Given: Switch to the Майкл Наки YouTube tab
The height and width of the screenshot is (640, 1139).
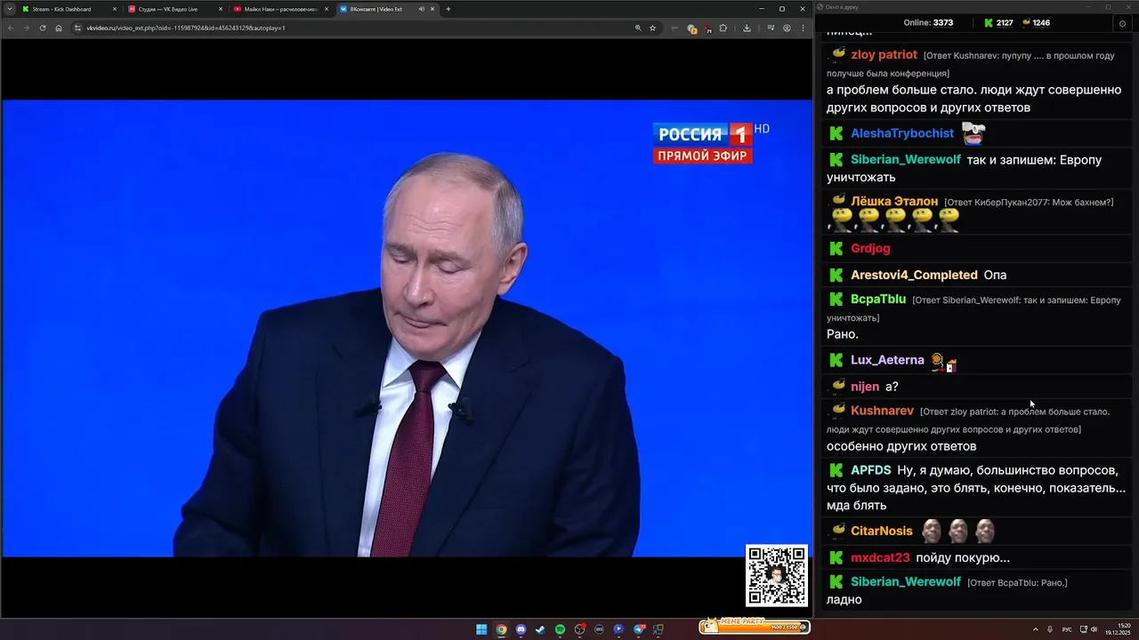Looking at the screenshot, I should point(279,9).
